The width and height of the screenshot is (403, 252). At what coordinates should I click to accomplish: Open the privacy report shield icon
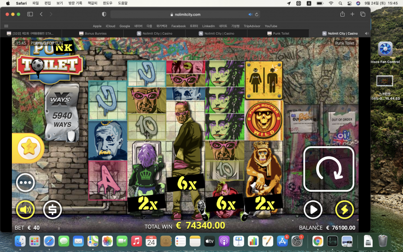point(104,14)
